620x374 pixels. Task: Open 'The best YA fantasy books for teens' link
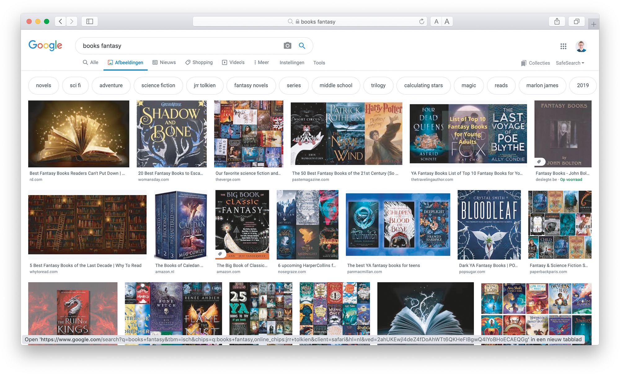point(383,266)
